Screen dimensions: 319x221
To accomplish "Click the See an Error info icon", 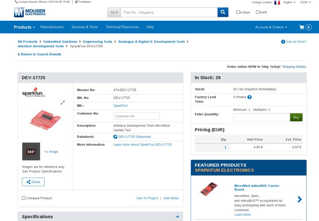I will point(283,42).
